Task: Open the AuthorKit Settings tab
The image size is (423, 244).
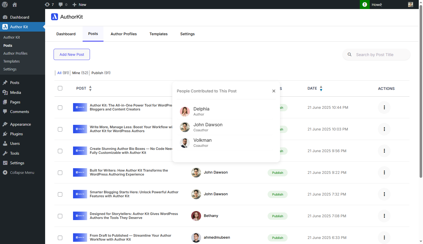Action: pyautogui.click(x=188, y=34)
